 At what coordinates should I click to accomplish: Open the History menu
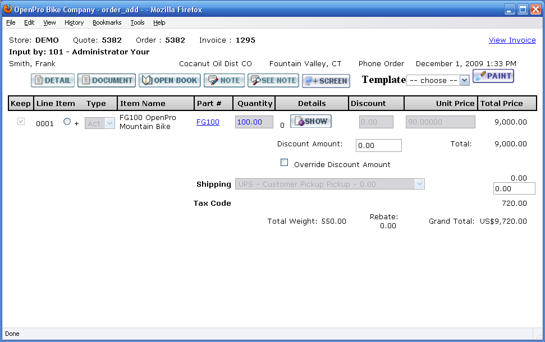(x=74, y=22)
